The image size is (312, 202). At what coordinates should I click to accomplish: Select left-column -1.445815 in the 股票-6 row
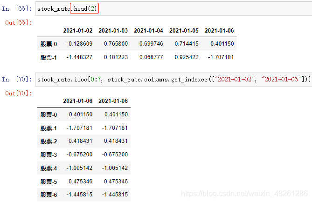(79, 195)
